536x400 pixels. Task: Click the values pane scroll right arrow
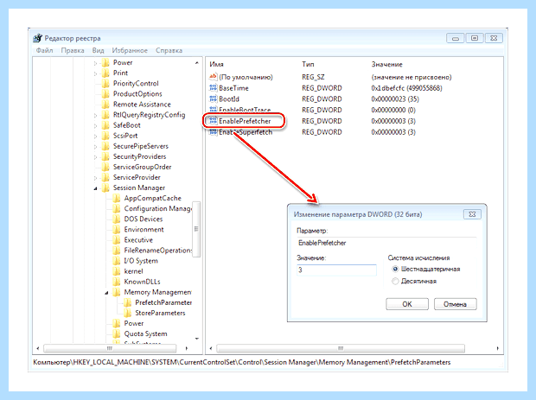point(497,348)
